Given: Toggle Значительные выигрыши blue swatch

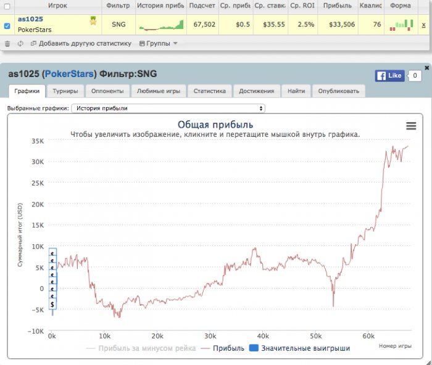Looking at the screenshot, I should [x=254, y=348].
